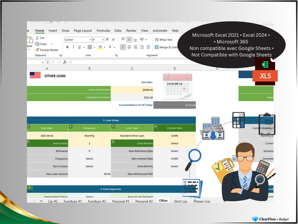This screenshot has height=224, width=298.
Task: Toggle the align left button
Action: pyautogui.click(x=123, y=47)
